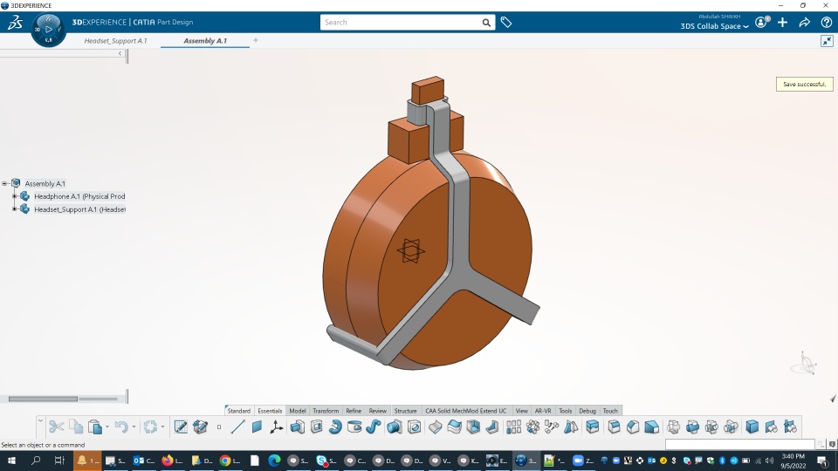Click the Undo arrow icon
This screenshot has width=838, height=471.
tap(121, 427)
